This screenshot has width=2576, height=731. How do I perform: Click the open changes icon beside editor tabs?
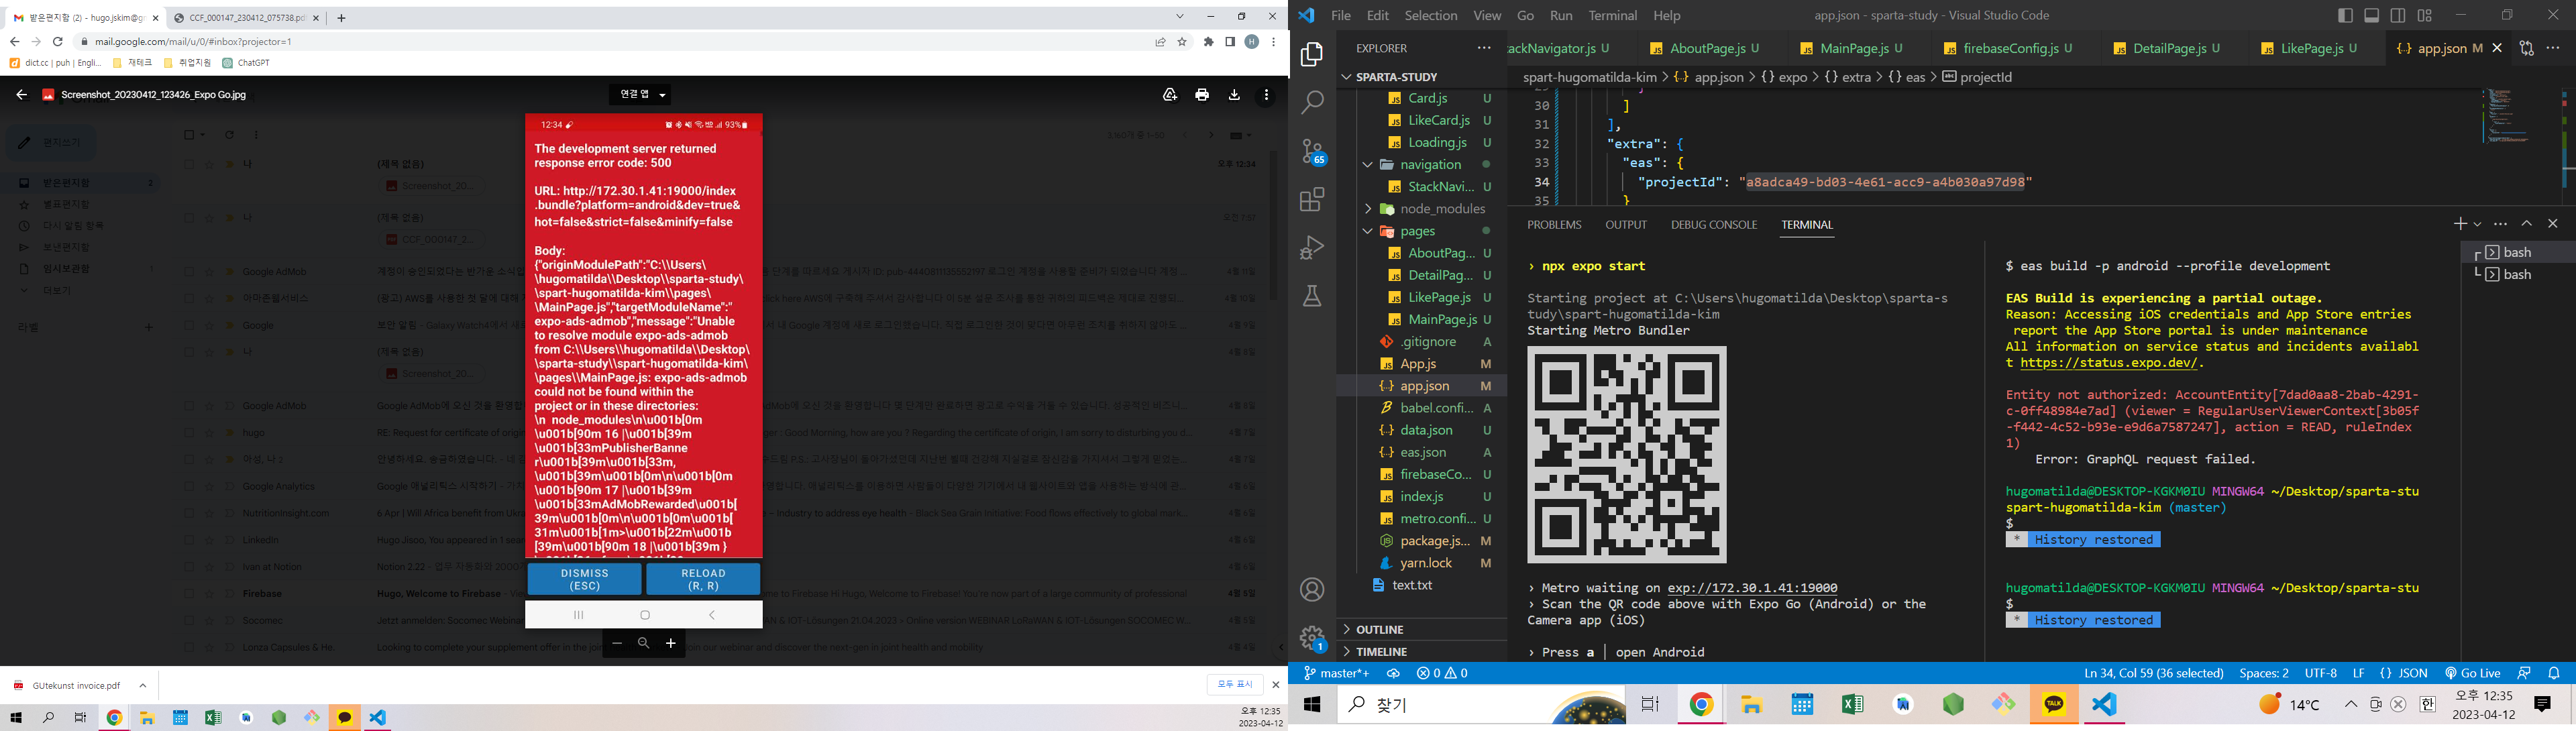(2526, 48)
